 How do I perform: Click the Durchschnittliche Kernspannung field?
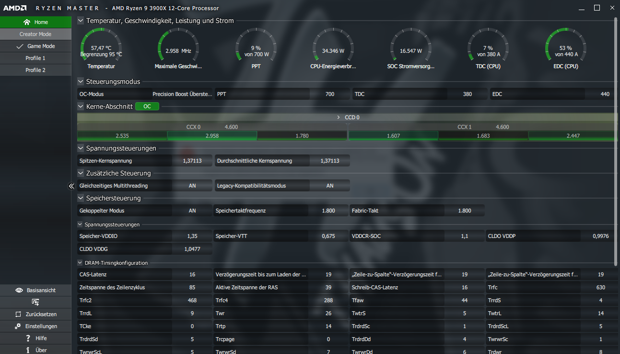coord(282,161)
